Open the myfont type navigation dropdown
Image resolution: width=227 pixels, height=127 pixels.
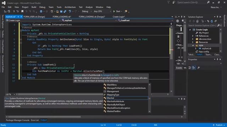(x=89, y=20)
